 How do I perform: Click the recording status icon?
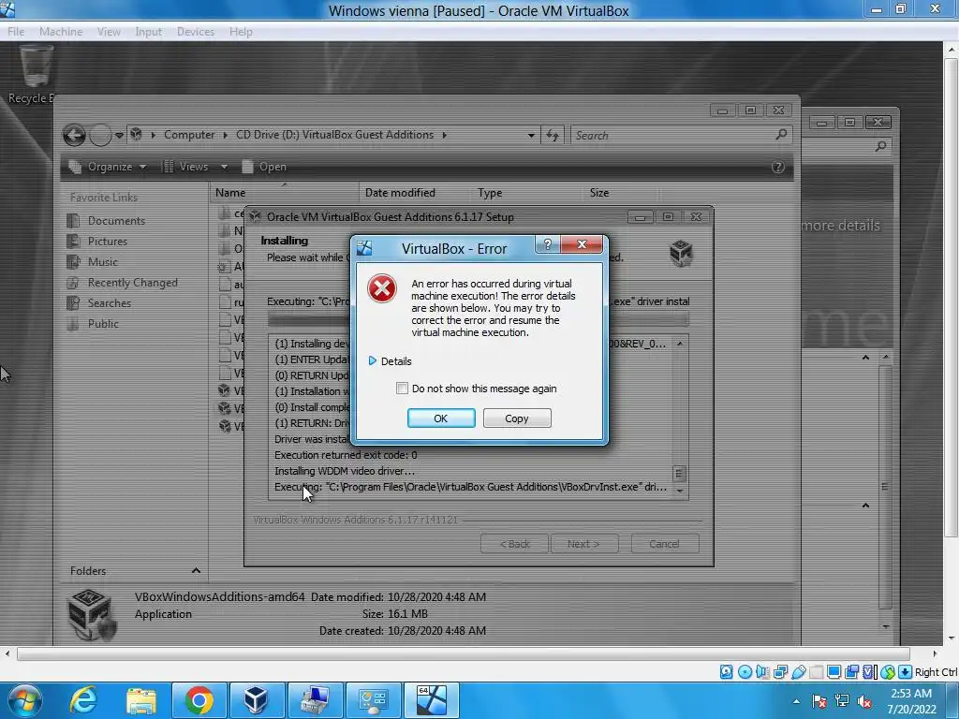[851, 672]
